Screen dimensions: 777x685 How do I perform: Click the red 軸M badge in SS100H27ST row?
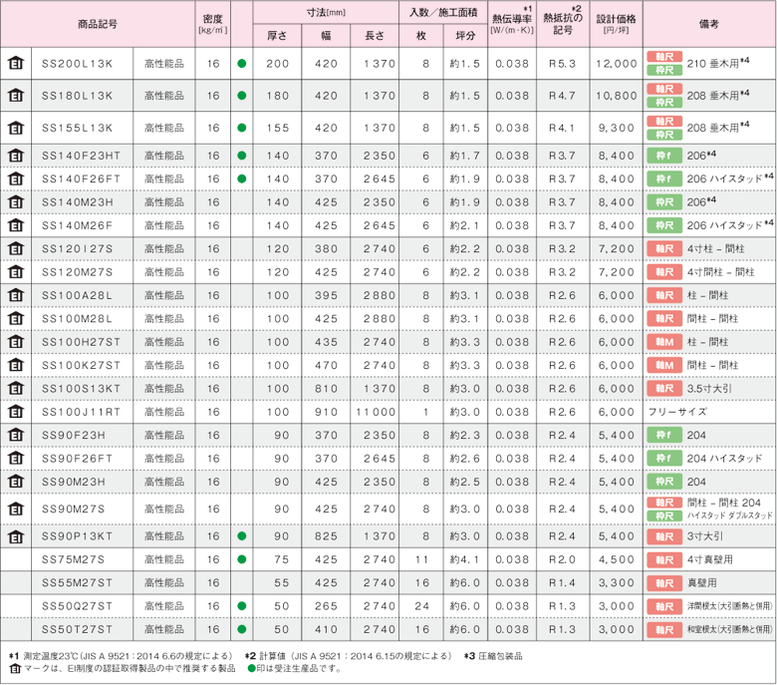(663, 341)
